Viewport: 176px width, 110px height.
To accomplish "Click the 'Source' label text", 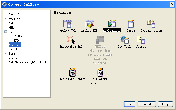I will (141, 47).
